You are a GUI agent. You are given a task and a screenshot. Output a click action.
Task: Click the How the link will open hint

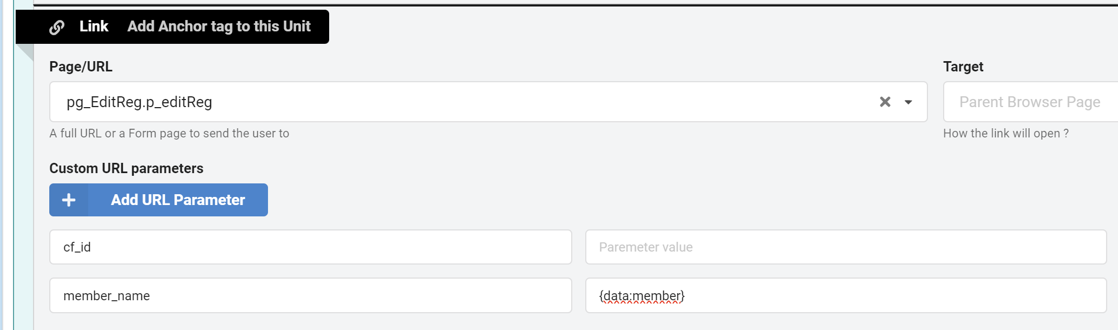click(x=1005, y=134)
